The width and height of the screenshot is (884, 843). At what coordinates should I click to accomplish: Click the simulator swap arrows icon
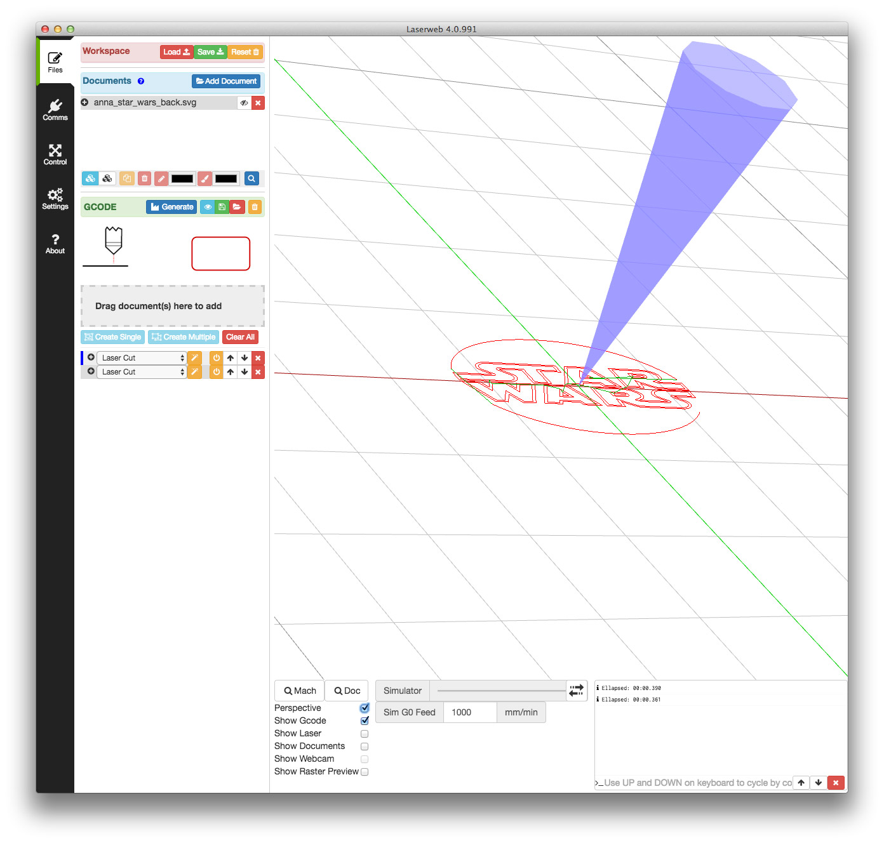click(x=577, y=691)
